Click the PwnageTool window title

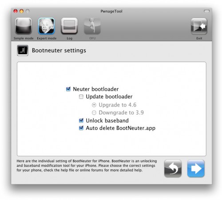pos(111,11)
